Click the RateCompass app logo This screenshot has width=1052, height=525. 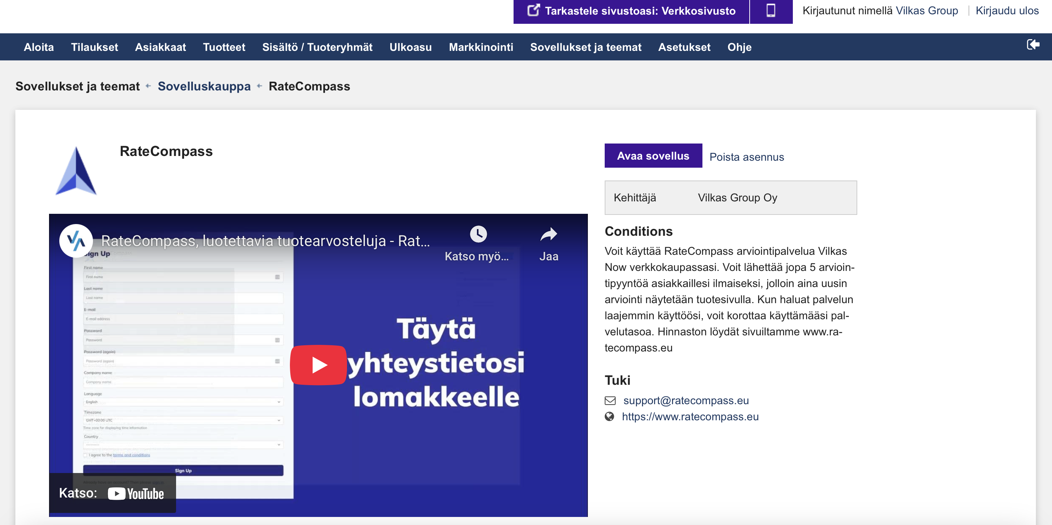tap(76, 171)
